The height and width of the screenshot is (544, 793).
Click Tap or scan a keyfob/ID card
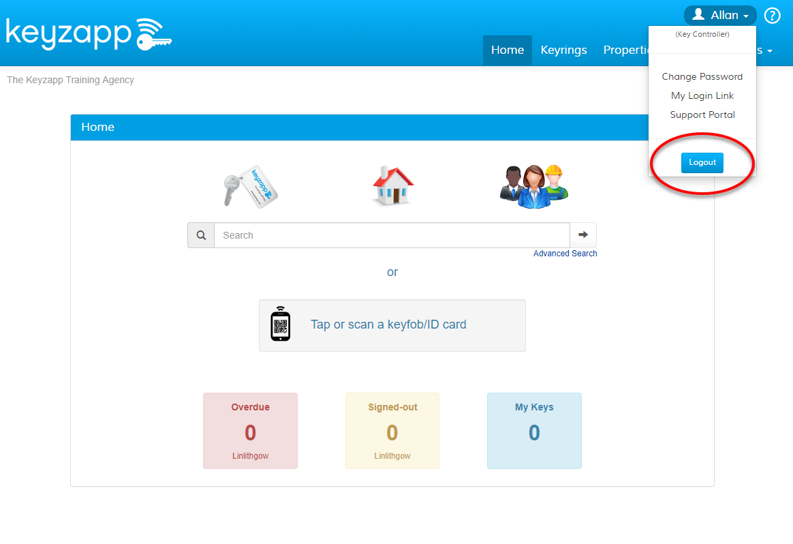tap(392, 325)
